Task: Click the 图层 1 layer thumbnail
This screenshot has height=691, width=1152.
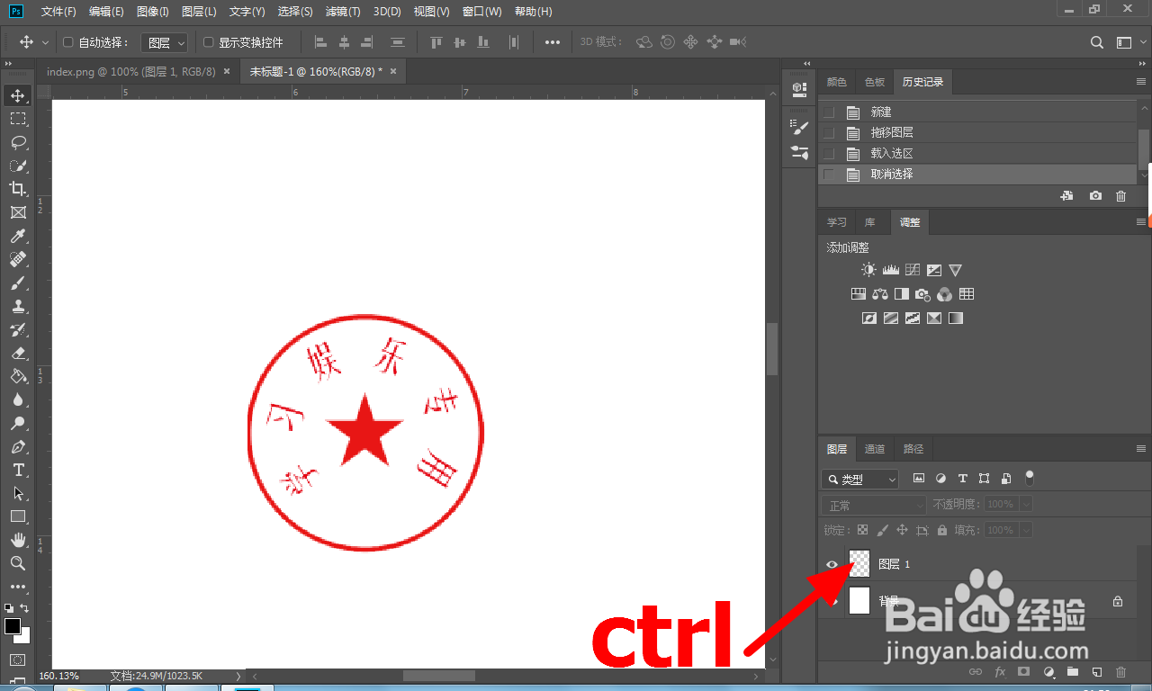Action: coord(859,564)
